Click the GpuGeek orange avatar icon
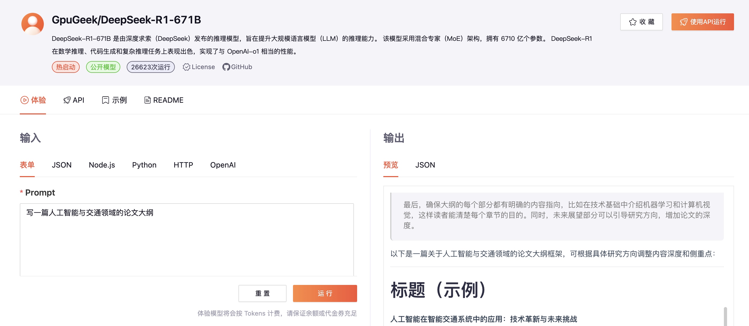Image resolution: width=749 pixels, height=326 pixels. pos(33,24)
